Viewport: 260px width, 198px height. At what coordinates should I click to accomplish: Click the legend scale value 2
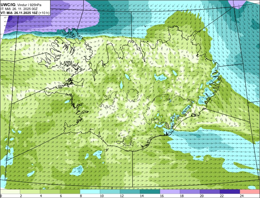pos(21,196)
